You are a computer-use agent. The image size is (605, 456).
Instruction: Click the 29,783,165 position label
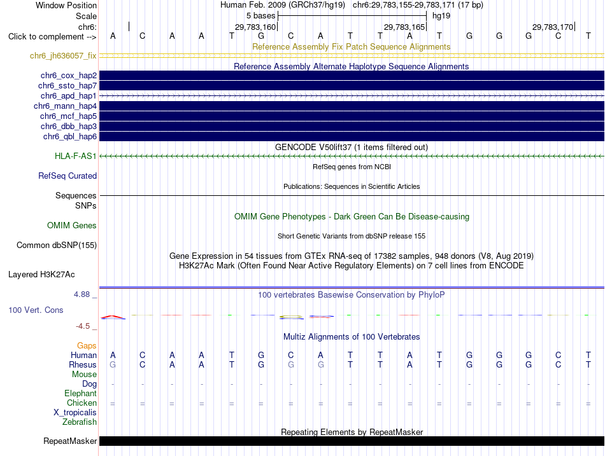point(404,27)
